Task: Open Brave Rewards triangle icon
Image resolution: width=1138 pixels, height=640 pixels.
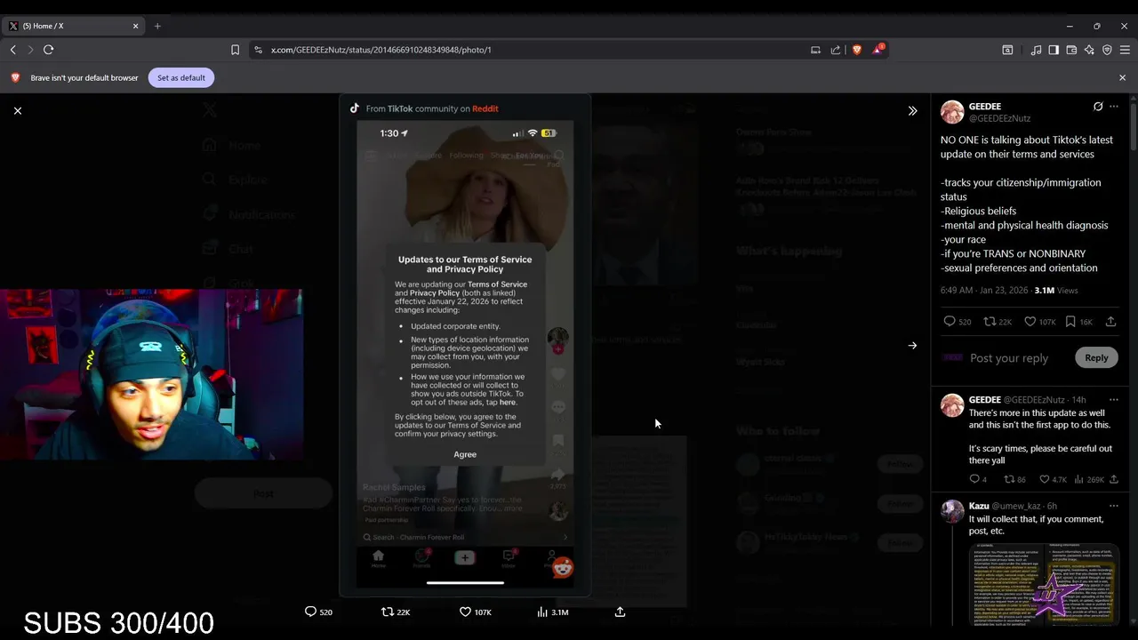Action: pyautogui.click(x=878, y=49)
